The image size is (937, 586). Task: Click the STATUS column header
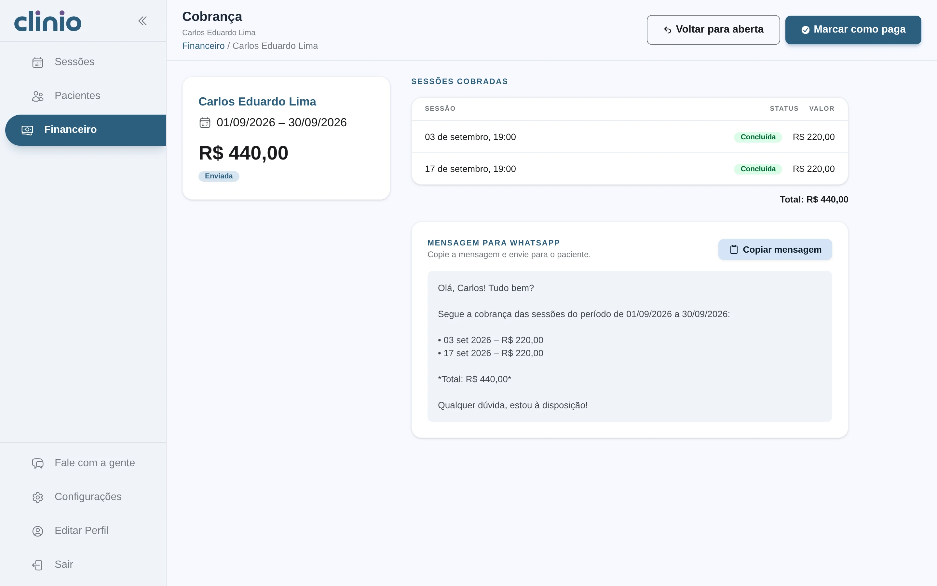784,108
